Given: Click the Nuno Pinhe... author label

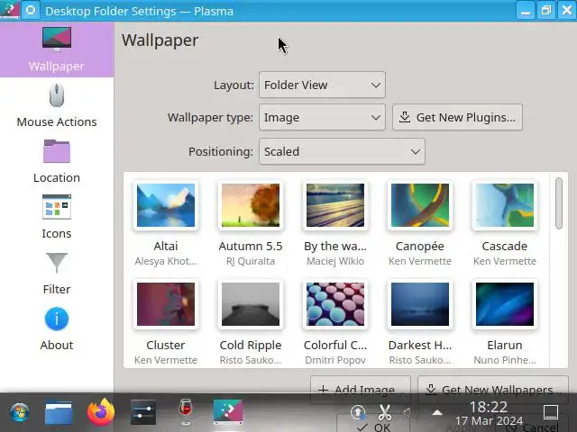Looking at the screenshot, I should point(505,360).
